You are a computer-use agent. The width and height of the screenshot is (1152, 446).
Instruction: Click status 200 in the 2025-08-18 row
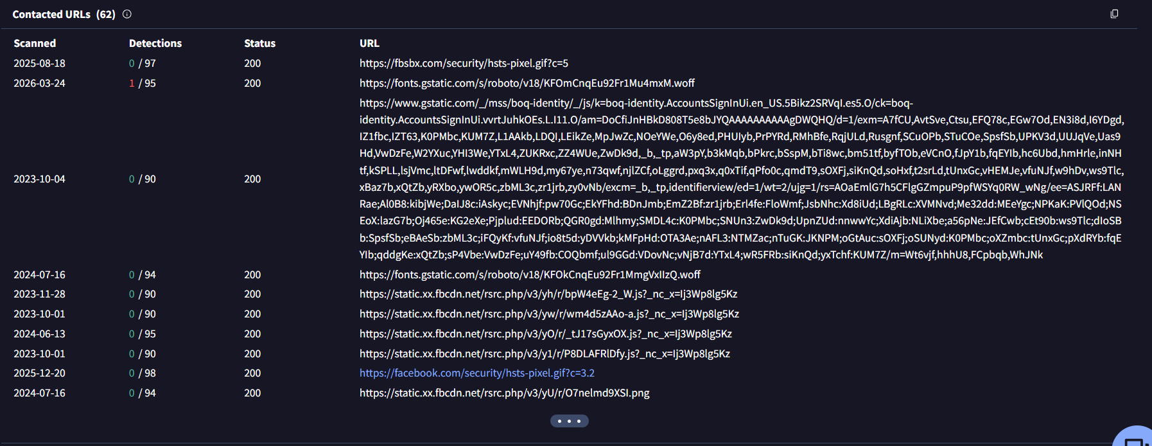tap(252, 63)
